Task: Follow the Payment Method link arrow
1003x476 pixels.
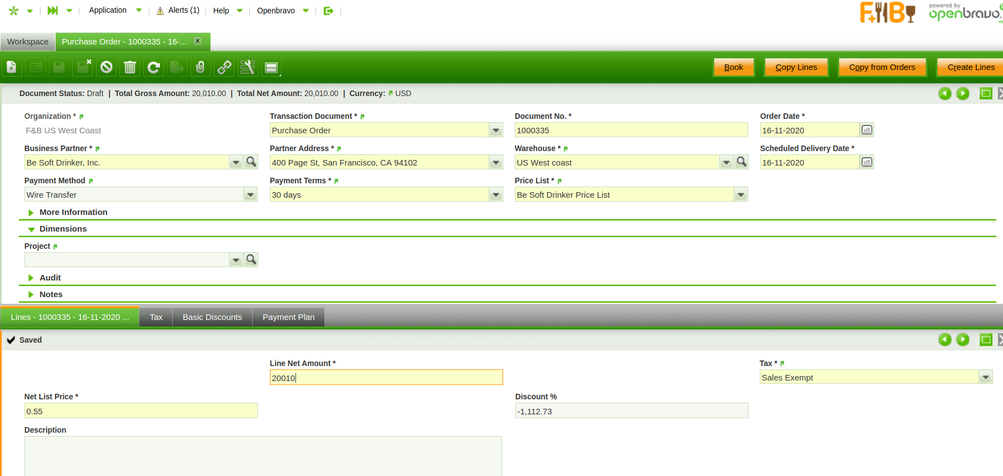Action: pos(91,181)
